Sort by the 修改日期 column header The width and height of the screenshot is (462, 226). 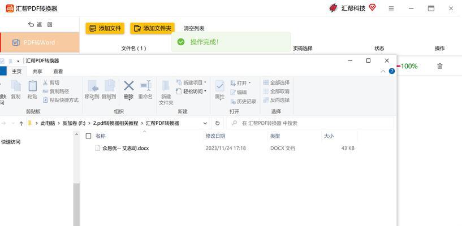(215, 136)
